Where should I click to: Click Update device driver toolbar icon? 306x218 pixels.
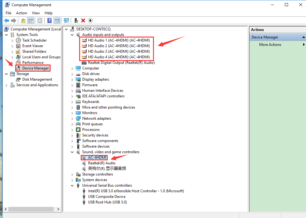(76, 20)
